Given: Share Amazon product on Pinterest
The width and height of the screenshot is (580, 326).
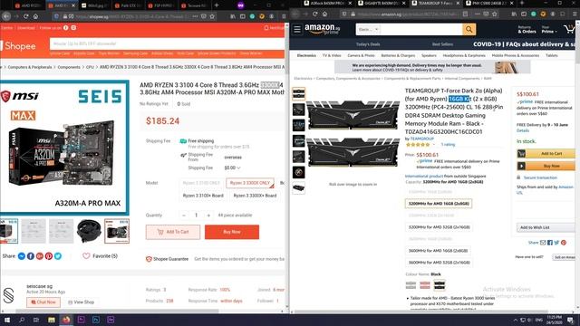Looking at the screenshot, I should click(x=564, y=243).
